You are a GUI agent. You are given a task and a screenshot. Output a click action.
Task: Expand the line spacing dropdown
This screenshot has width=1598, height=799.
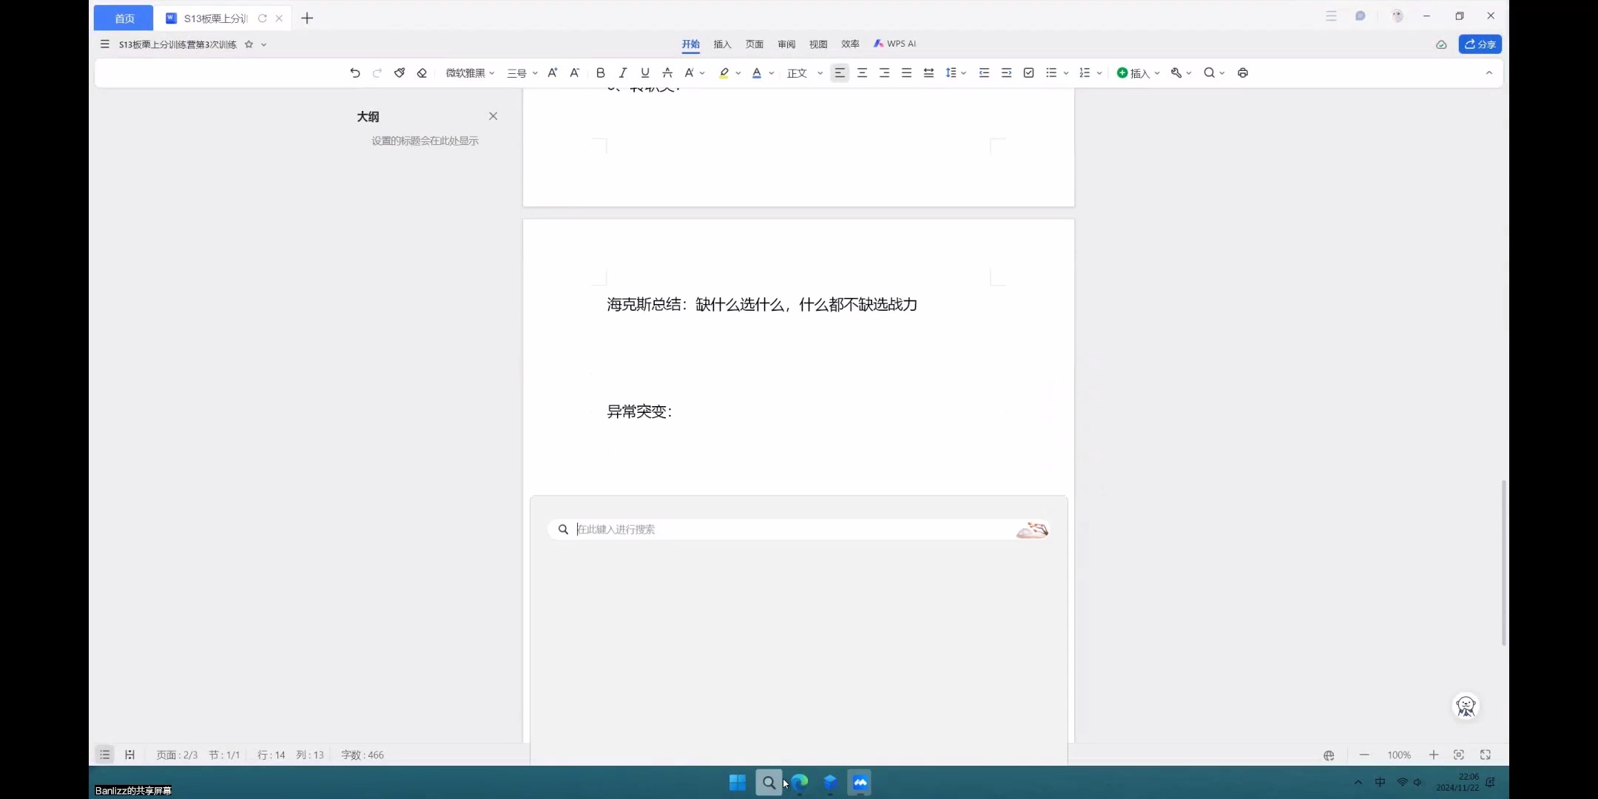(x=963, y=73)
